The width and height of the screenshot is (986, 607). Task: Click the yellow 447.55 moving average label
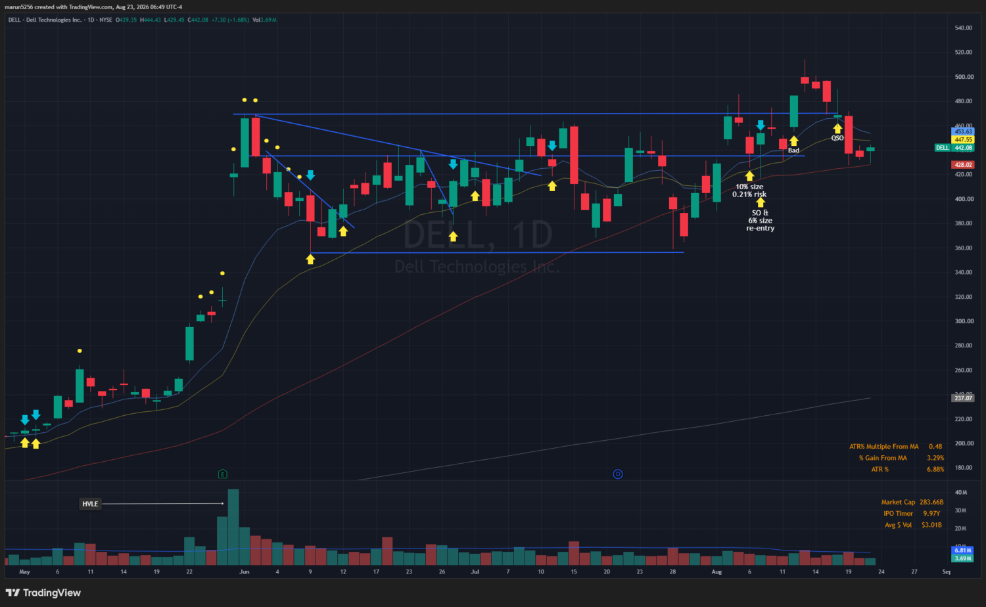coord(963,139)
